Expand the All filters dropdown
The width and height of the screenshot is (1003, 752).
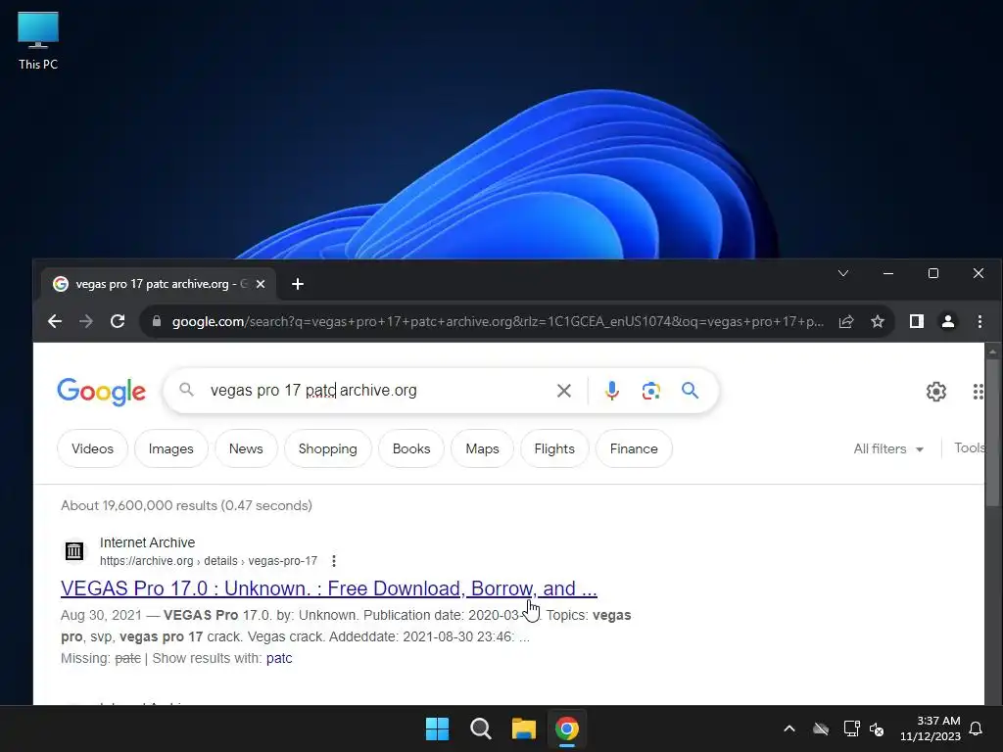click(888, 448)
